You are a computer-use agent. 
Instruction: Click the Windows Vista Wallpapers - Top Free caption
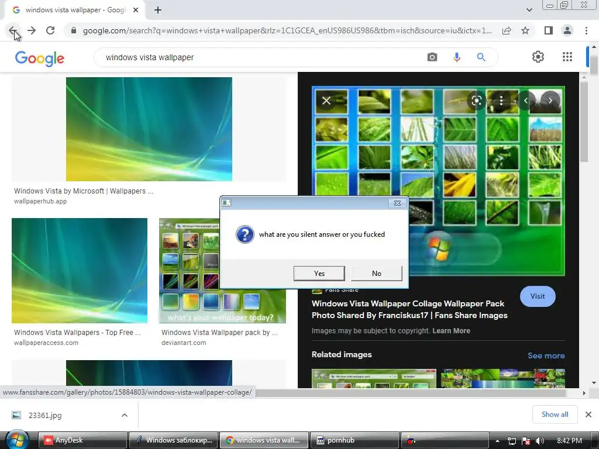click(x=77, y=333)
